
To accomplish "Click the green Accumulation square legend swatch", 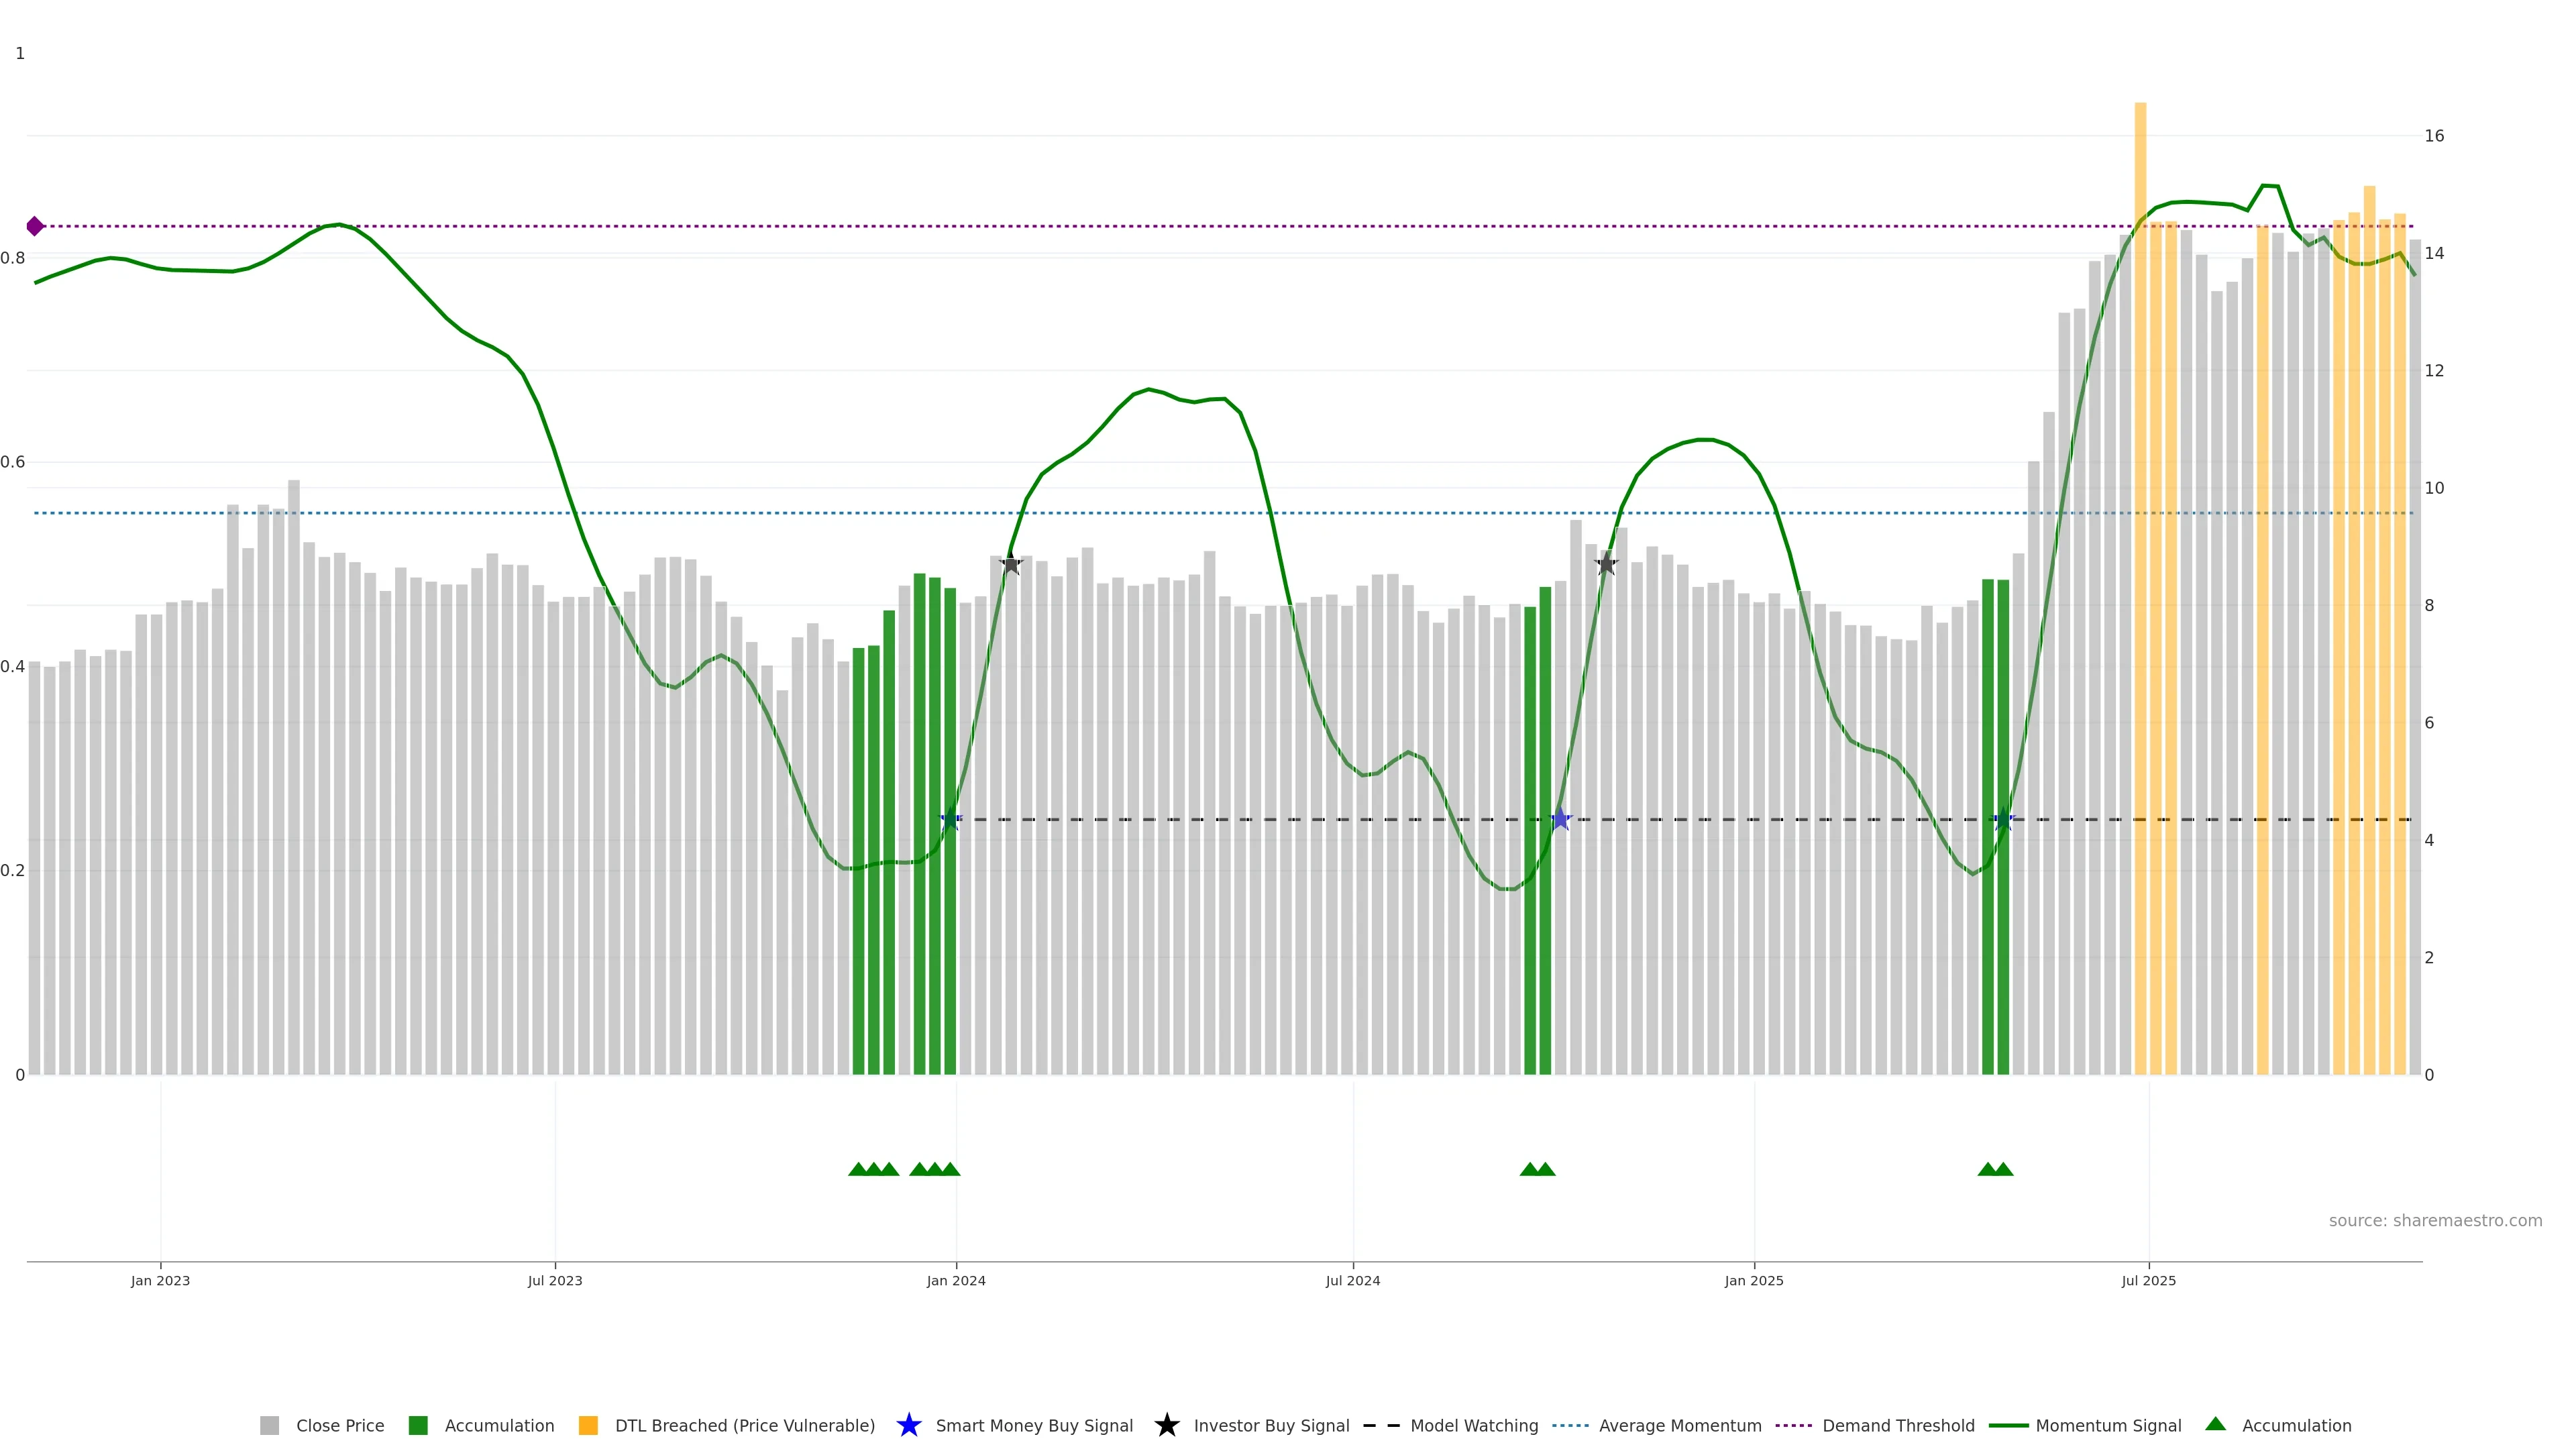I will (418, 1425).
